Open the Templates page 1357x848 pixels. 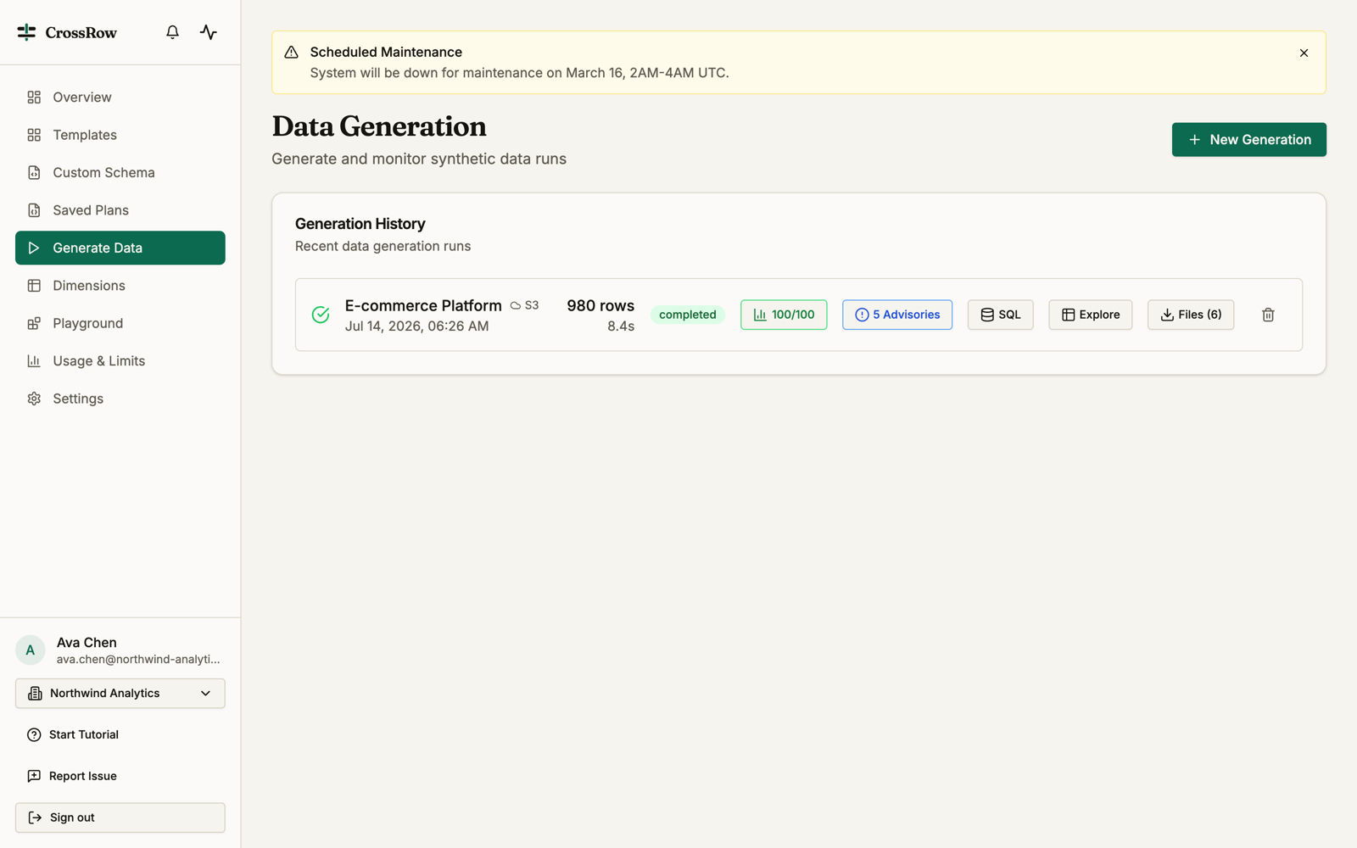pos(120,135)
